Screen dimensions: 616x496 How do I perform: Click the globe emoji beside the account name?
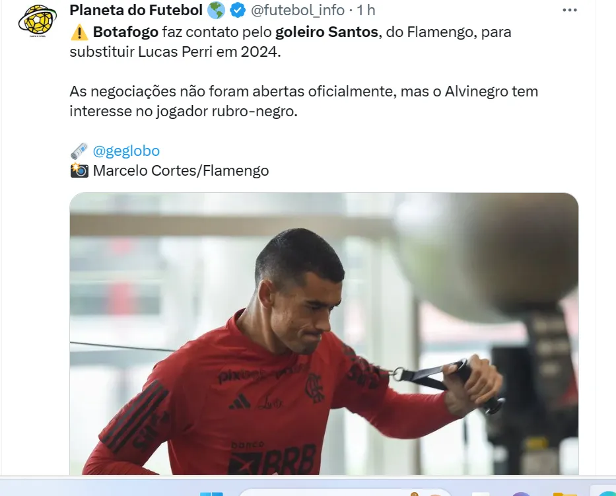click(216, 10)
